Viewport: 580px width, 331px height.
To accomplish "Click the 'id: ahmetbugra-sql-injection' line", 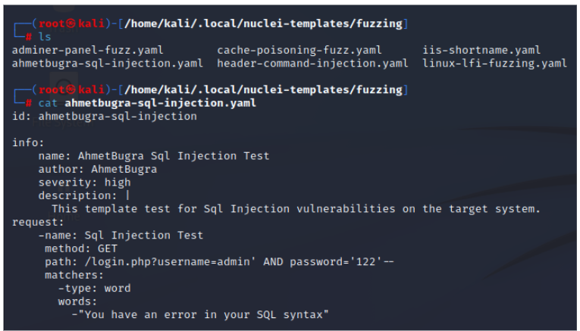I will [105, 117].
